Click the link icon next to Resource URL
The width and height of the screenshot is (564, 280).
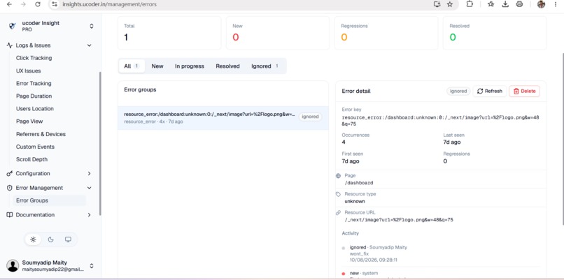coord(338,212)
